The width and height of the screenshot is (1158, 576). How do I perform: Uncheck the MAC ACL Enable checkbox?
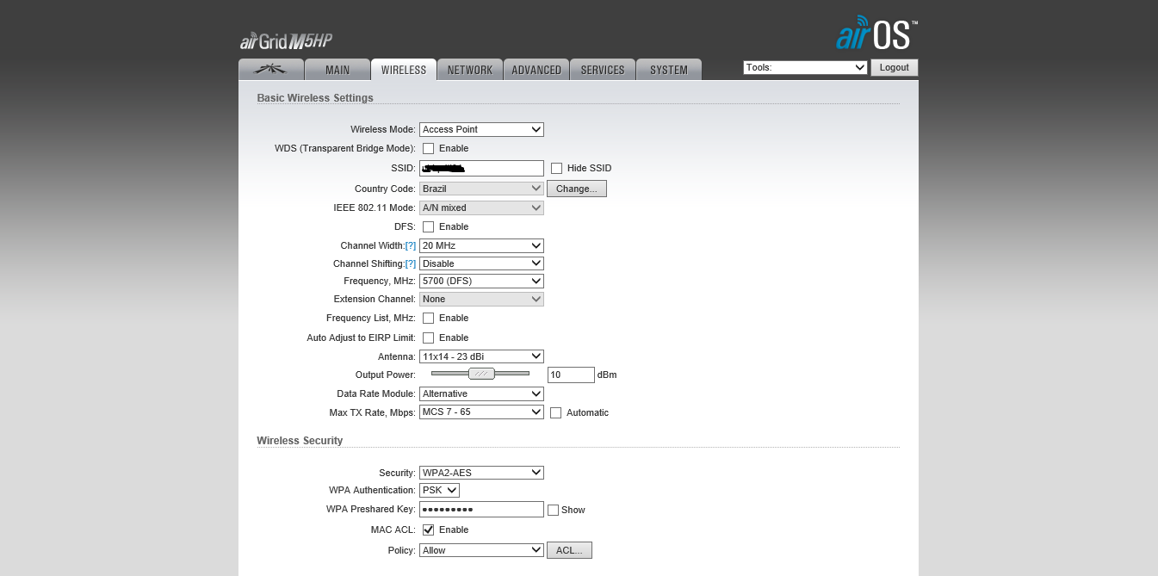(428, 530)
